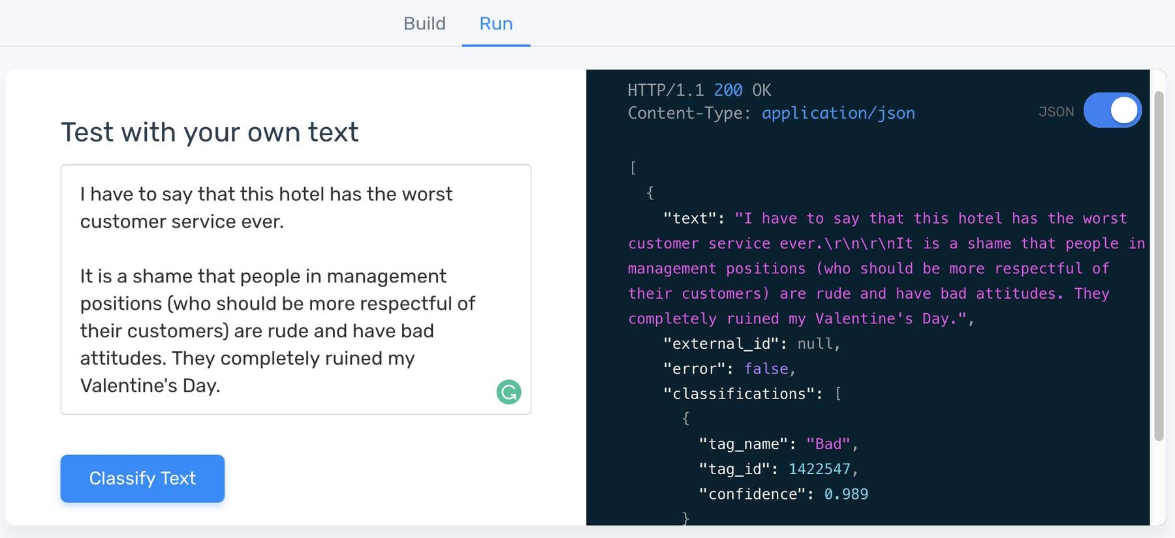Image resolution: width=1175 pixels, height=538 pixels.
Task: Switch to the Build tab
Action: point(424,23)
